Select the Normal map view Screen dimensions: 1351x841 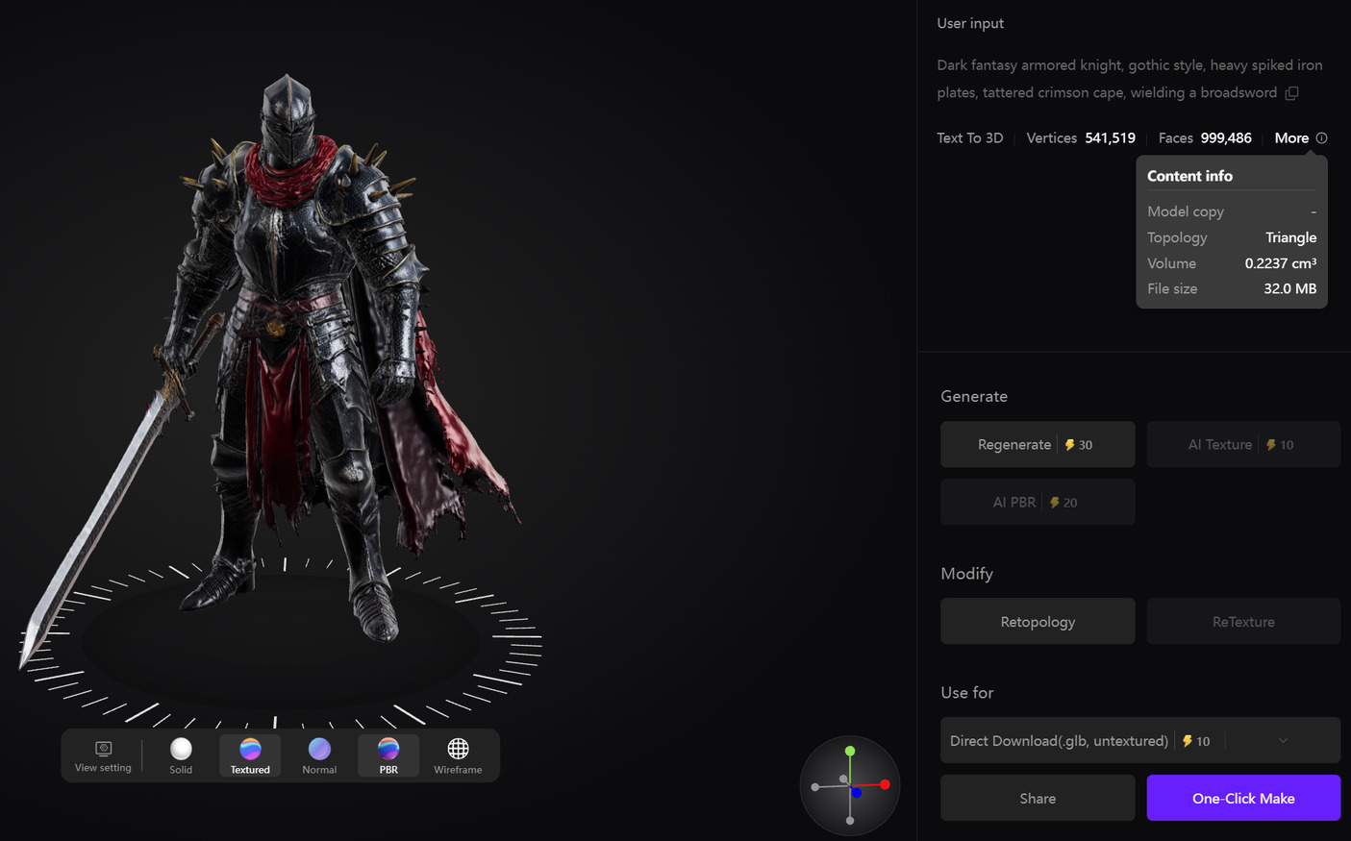[x=318, y=754]
